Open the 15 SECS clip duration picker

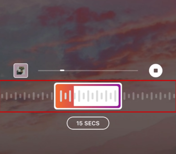click(x=88, y=123)
